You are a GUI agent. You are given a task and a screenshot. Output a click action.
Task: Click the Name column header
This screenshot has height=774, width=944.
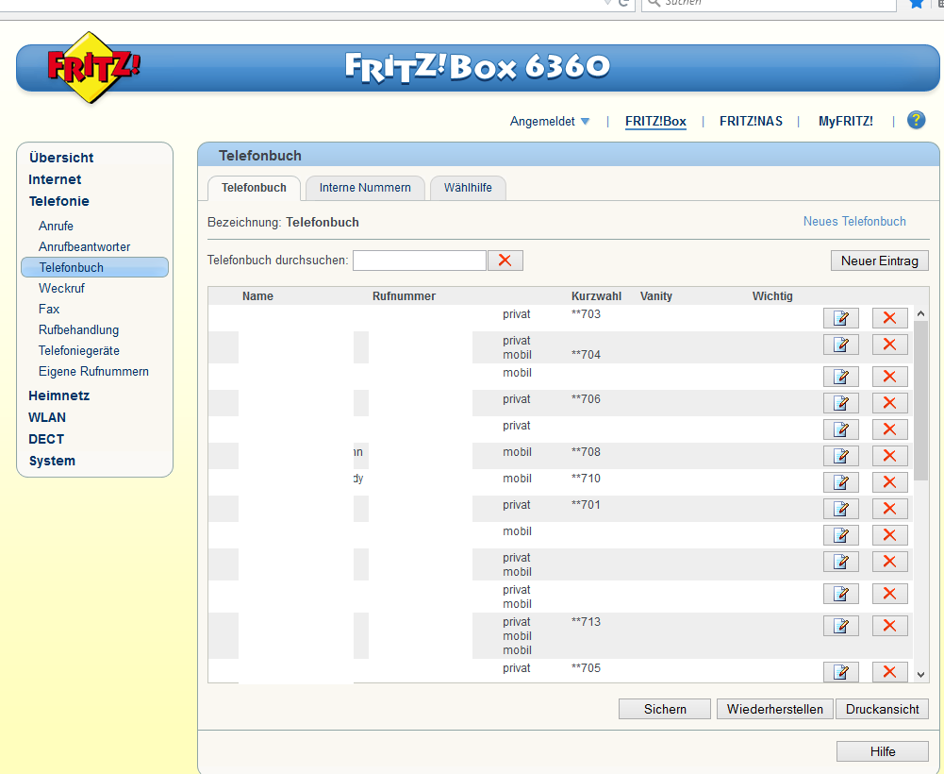coord(257,296)
